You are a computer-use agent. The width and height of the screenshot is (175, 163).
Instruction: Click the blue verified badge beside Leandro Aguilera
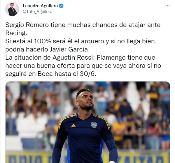tap(61, 6)
